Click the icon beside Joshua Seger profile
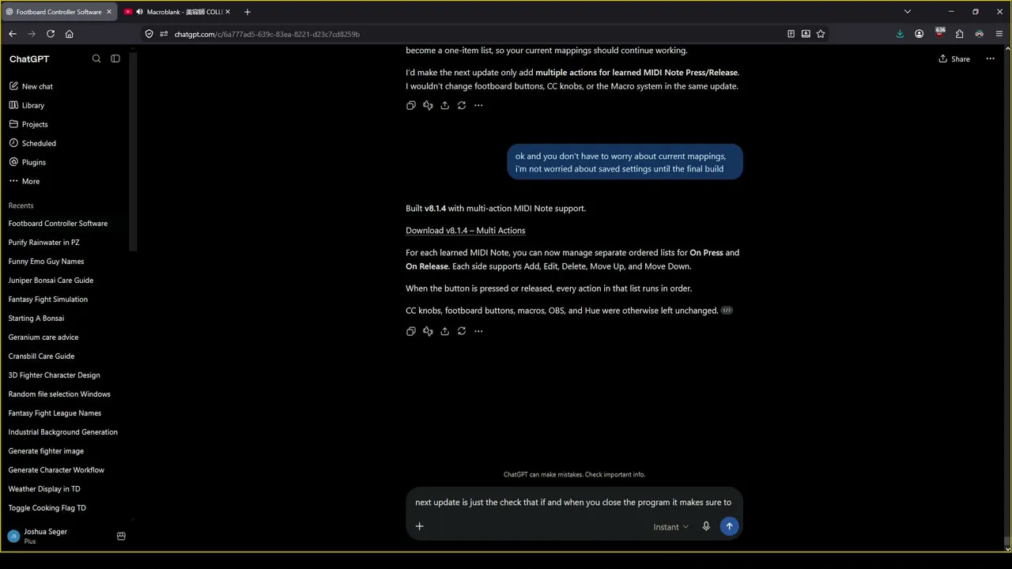Viewport: 1012px width, 569px height. pyautogui.click(x=121, y=536)
